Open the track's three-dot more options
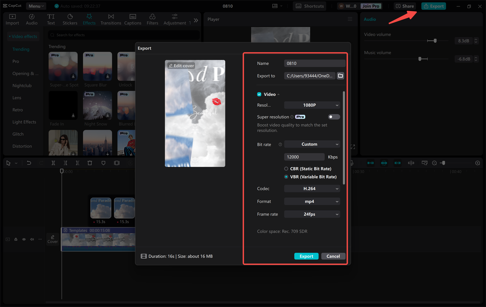 pyautogui.click(x=40, y=239)
